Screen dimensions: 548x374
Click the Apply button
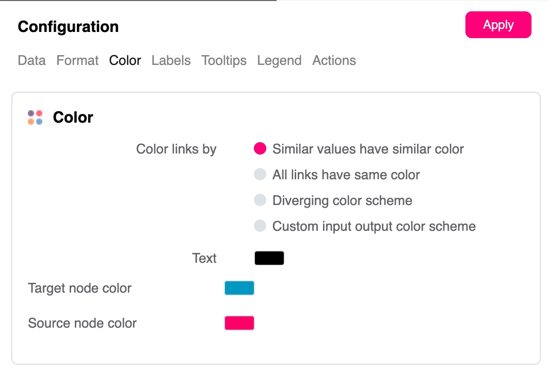point(498,25)
